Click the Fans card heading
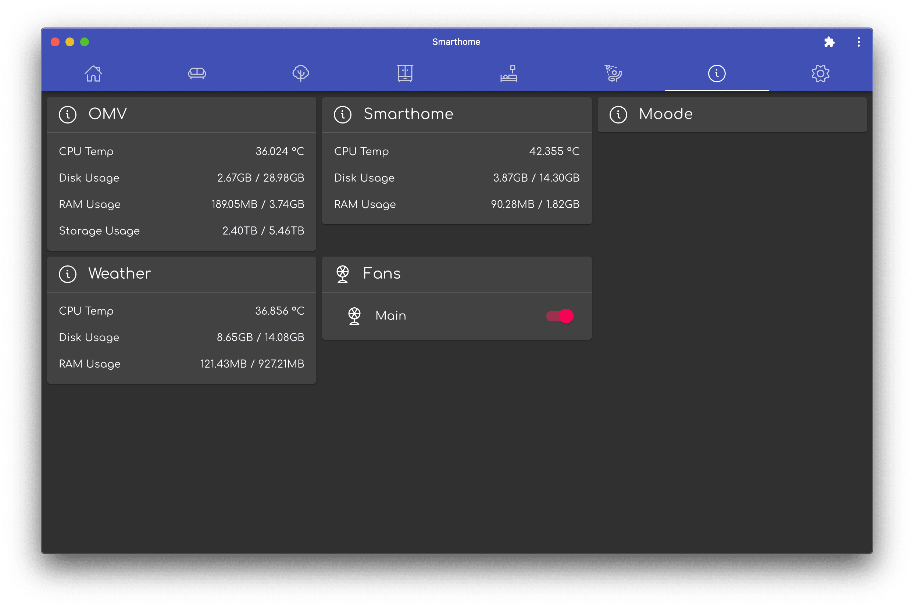 coord(382,273)
